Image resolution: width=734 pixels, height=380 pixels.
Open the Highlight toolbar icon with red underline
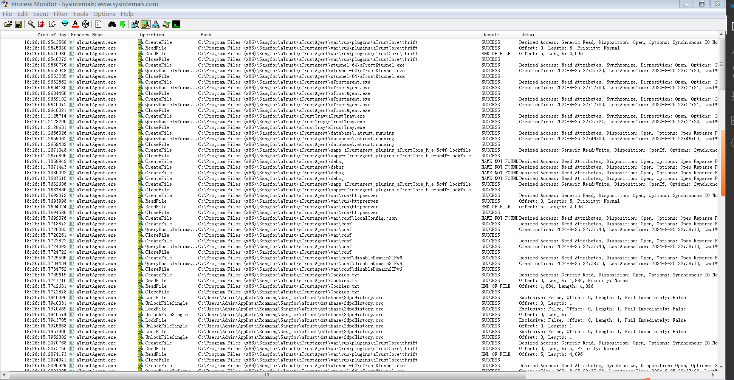(x=75, y=24)
